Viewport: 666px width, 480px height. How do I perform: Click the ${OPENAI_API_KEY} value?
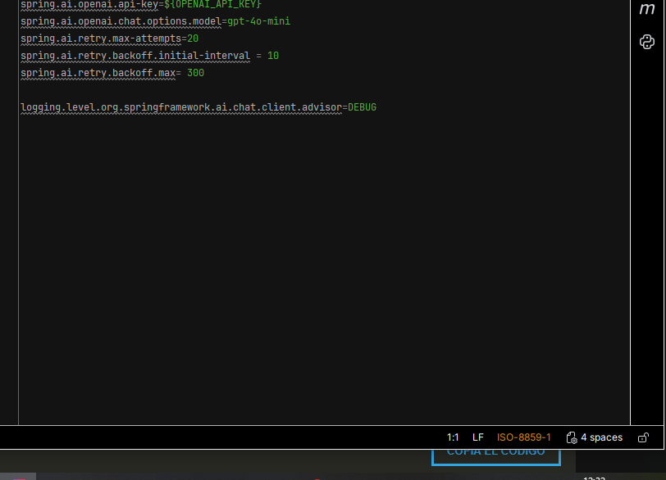point(212,4)
